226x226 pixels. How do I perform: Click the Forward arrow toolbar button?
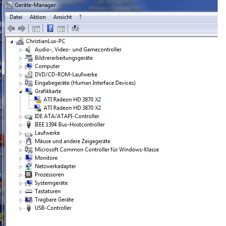coord(22,28)
